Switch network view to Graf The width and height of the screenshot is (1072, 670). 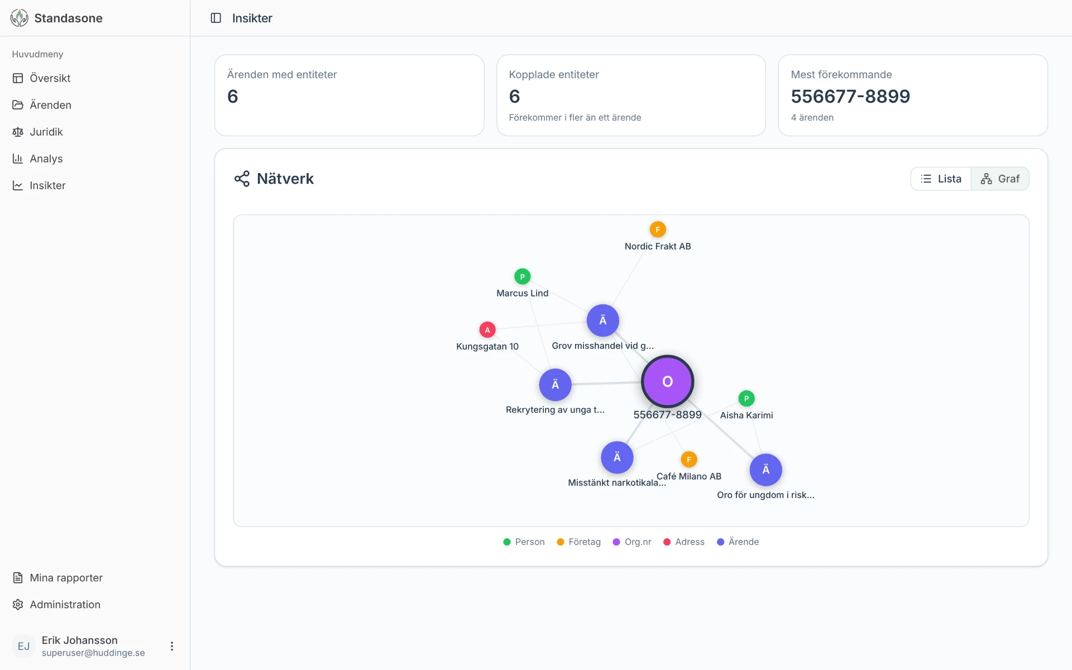point(1000,179)
